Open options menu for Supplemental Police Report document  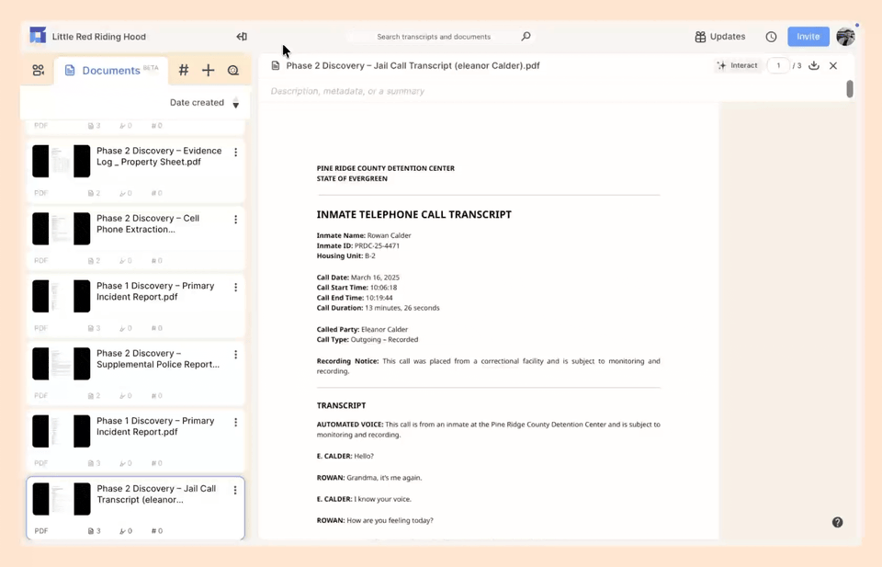tap(236, 355)
